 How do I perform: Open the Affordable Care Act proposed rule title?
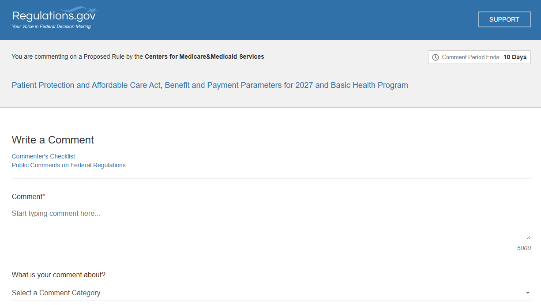[x=210, y=85]
